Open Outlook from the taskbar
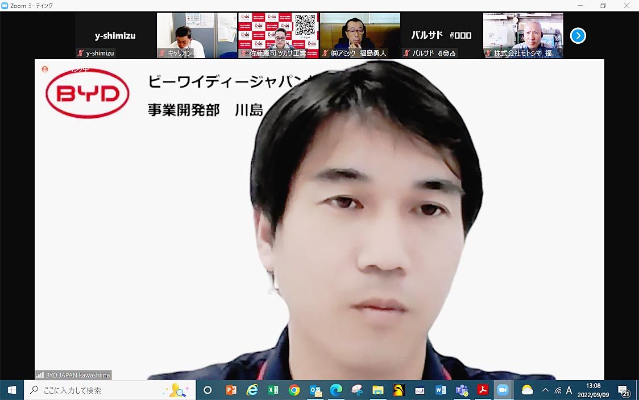 pos(315,390)
